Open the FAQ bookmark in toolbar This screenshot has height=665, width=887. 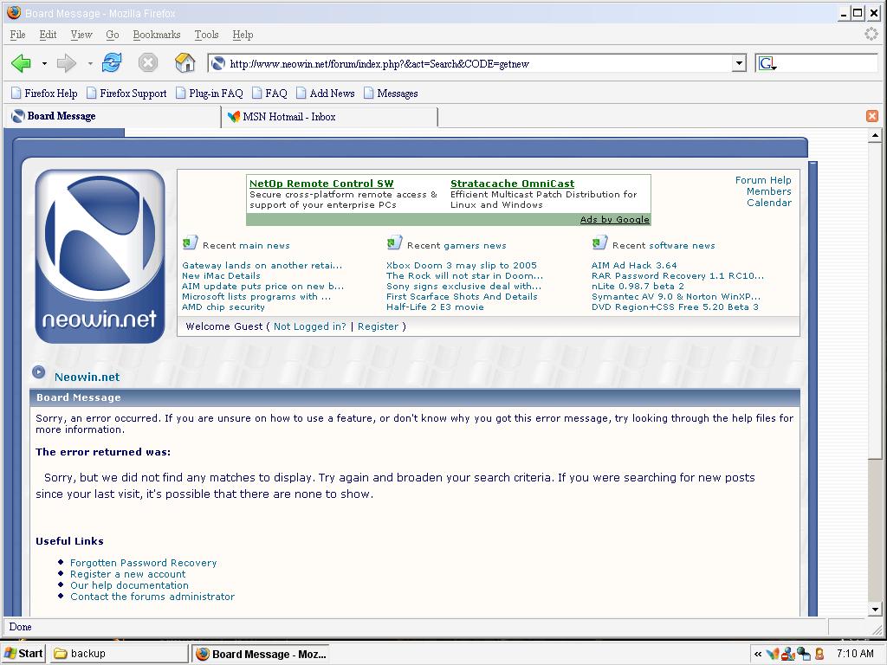[270, 94]
